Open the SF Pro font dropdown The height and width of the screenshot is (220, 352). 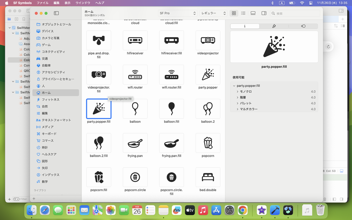[177, 13]
